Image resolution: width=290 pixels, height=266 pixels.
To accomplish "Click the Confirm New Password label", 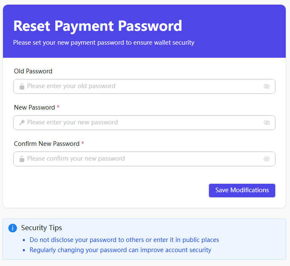I will pyautogui.click(x=46, y=143).
